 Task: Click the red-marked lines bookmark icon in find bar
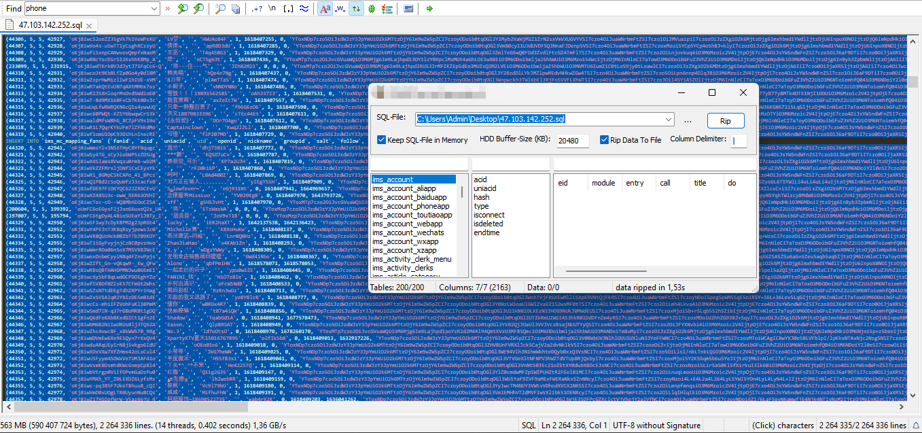(387, 9)
